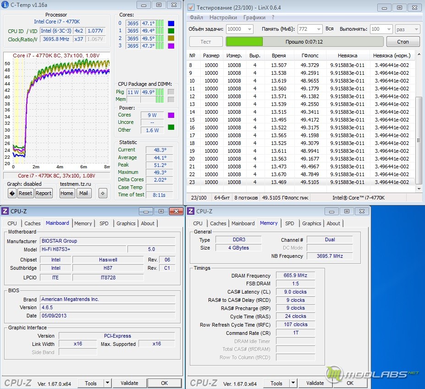Click the gray swatch beside Mem reading

coord(171,100)
